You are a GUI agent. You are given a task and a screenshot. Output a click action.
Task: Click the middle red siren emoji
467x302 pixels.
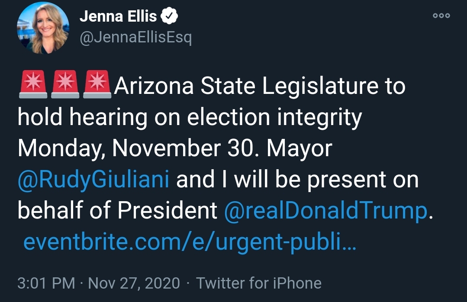click(65, 84)
